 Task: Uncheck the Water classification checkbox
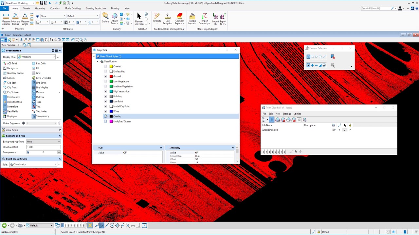(x=105, y=111)
